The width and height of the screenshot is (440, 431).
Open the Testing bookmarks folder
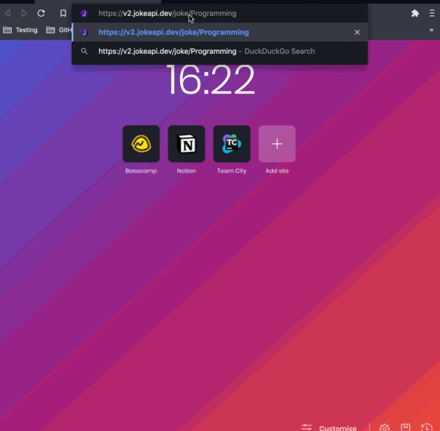[20, 30]
